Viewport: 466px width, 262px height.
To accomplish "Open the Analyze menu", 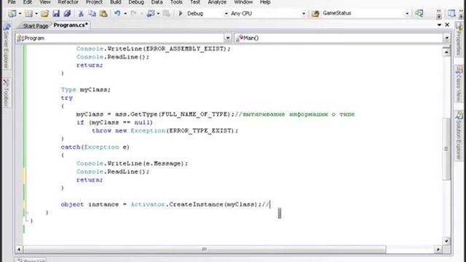I will pos(217,2).
